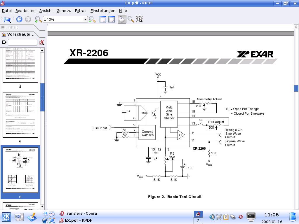The width and height of the screenshot is (299, 224).
Task: Open the Bearbeiten menu
Action: [25, 11]
